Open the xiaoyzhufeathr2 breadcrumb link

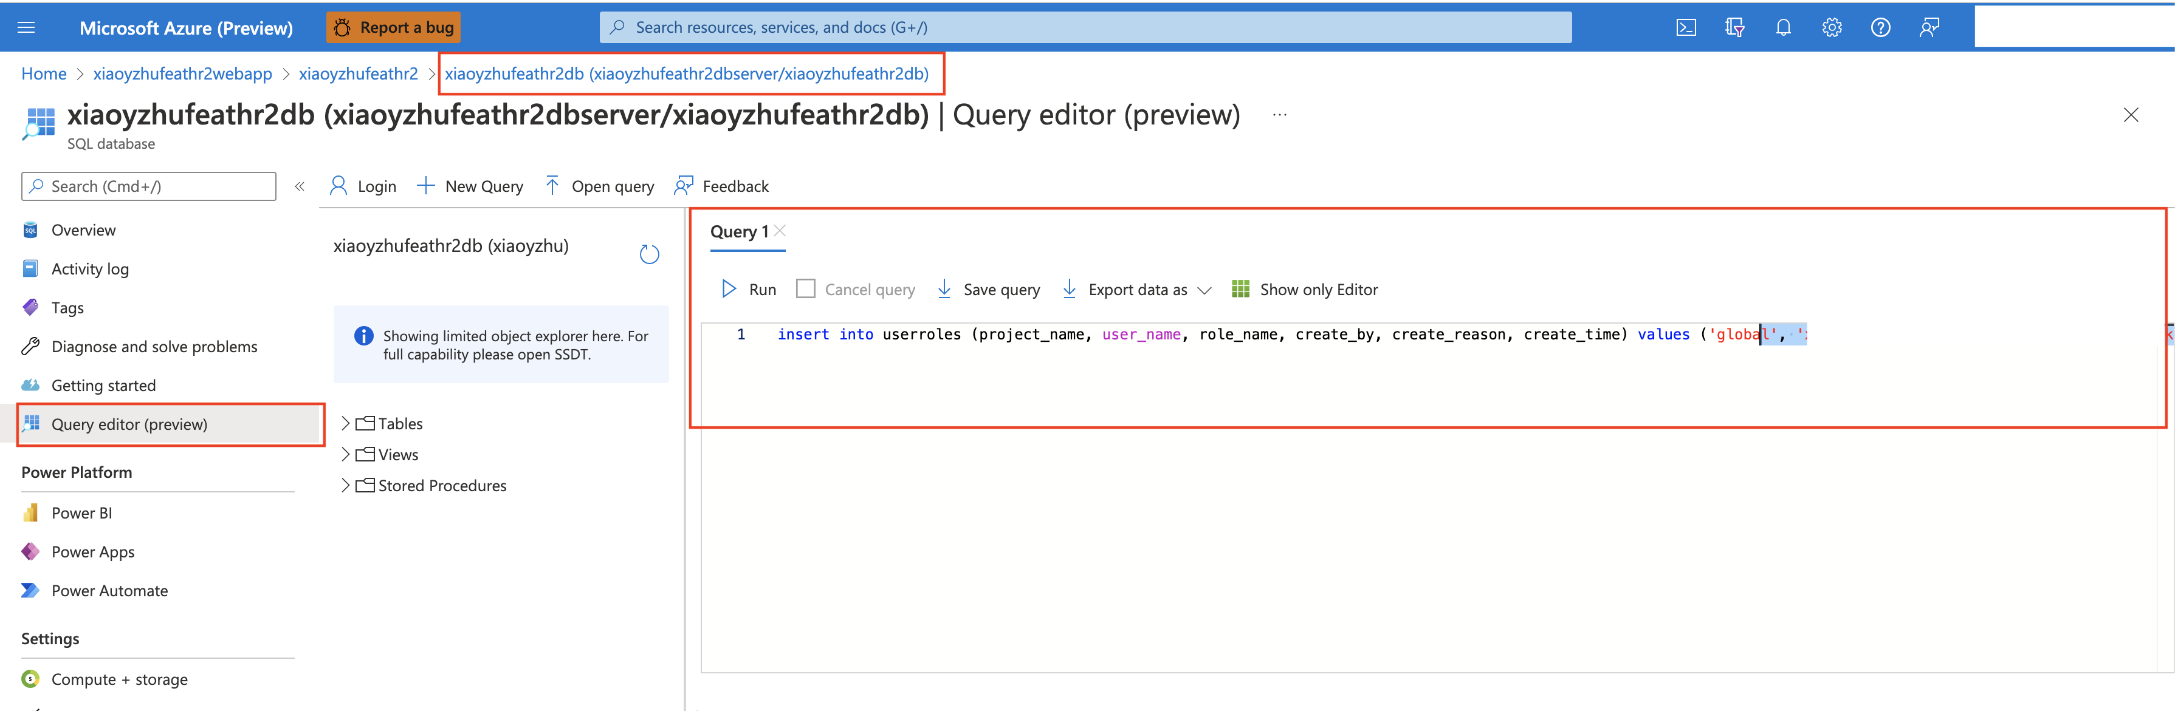(x=358, y=74)
